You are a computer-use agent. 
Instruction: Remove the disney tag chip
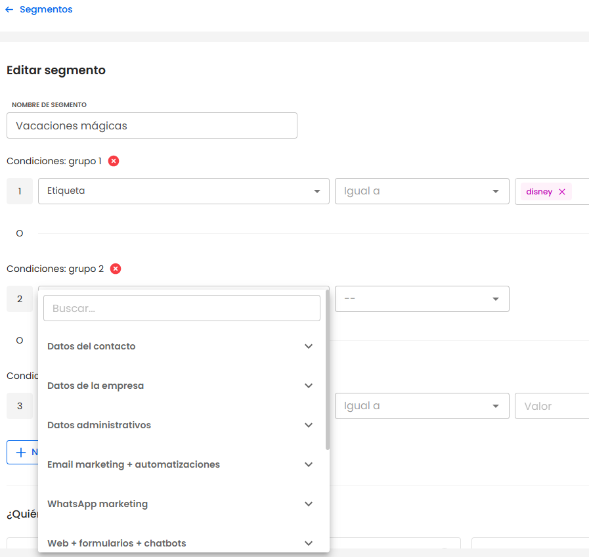(562, 192)
